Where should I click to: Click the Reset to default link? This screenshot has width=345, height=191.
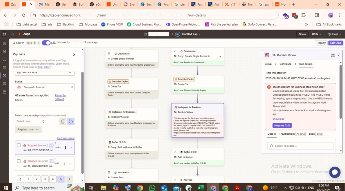pos(60,97)
